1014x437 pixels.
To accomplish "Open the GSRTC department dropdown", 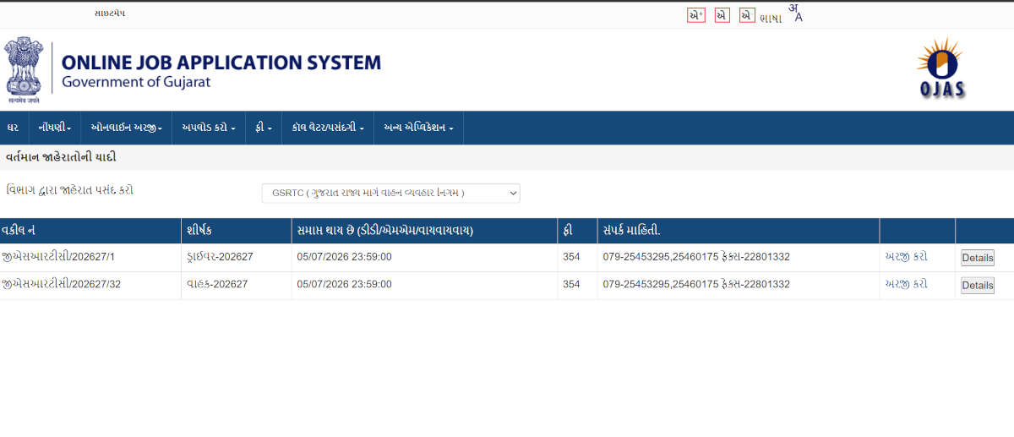I will (x=391, y=194).
